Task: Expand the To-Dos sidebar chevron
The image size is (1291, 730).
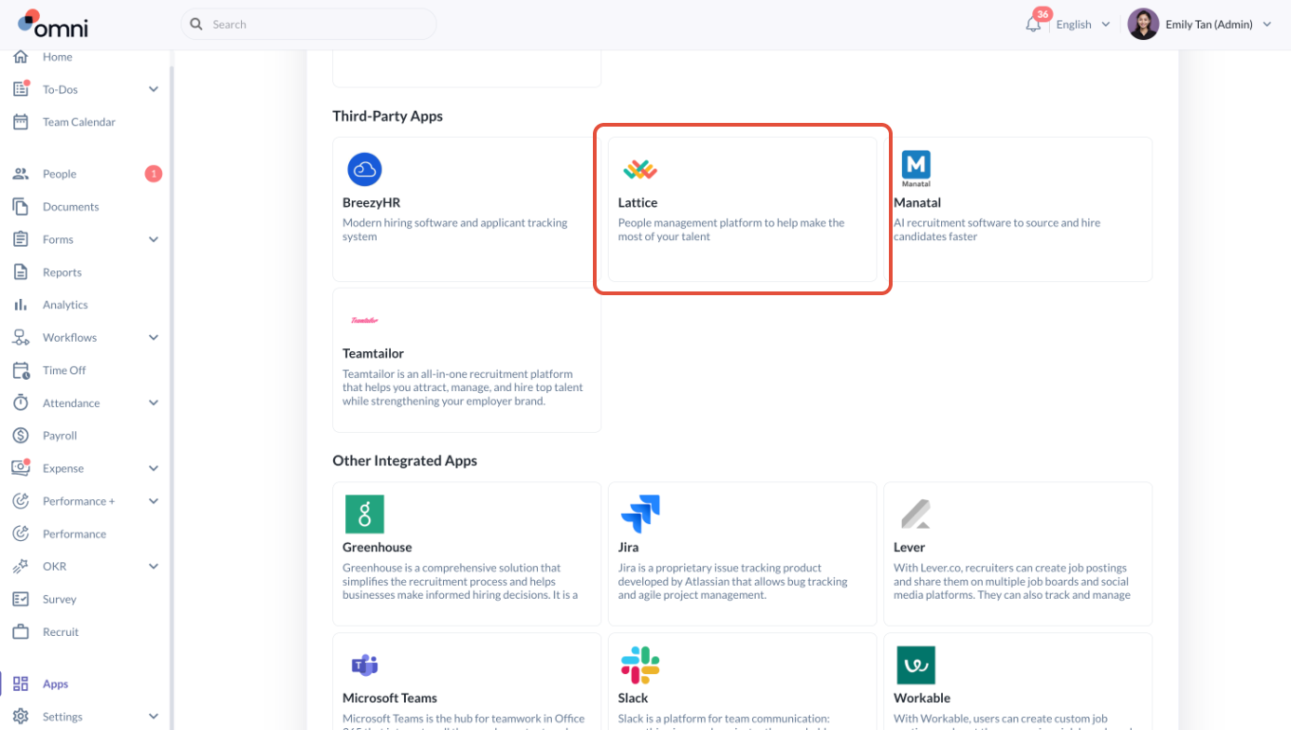Action: tap(154, 89)
